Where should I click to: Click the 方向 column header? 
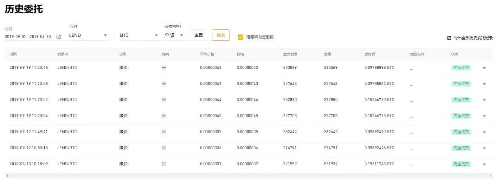165,54
